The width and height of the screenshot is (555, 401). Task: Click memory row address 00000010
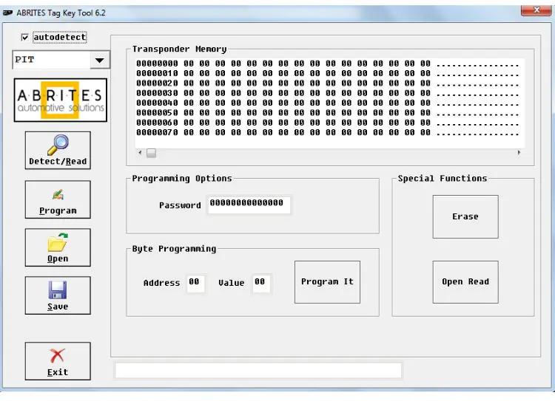tap(157, 74)
